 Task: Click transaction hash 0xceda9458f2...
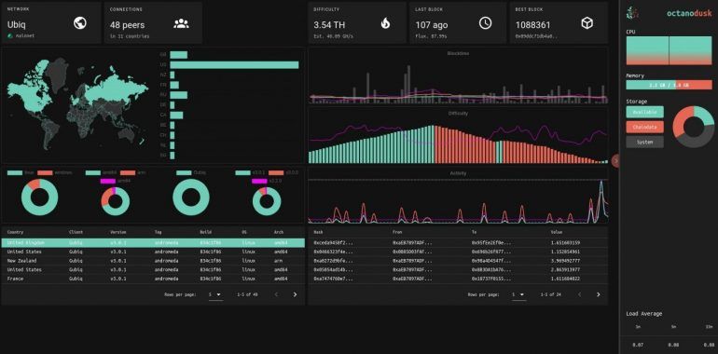[334, 242]
